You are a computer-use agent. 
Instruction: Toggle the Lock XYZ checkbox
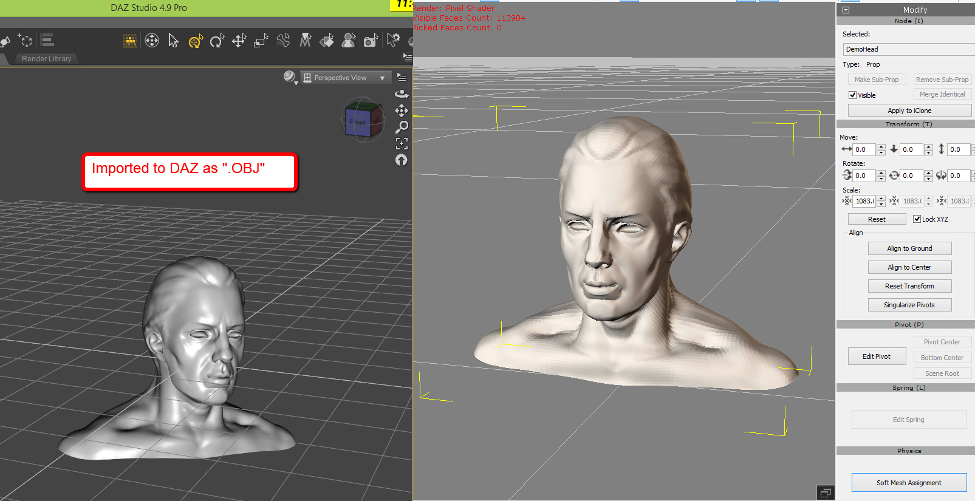[x=917, y=219]
